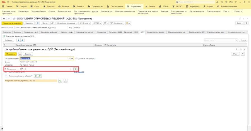Click the Записать button
This screenshot has width=251, height=131.
(29, 23)
